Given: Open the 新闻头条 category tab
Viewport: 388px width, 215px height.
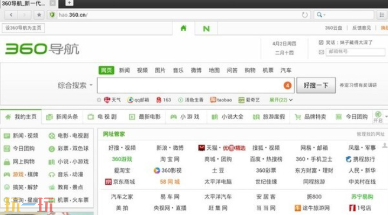Looking at the screenshot, I should point(62,116).
